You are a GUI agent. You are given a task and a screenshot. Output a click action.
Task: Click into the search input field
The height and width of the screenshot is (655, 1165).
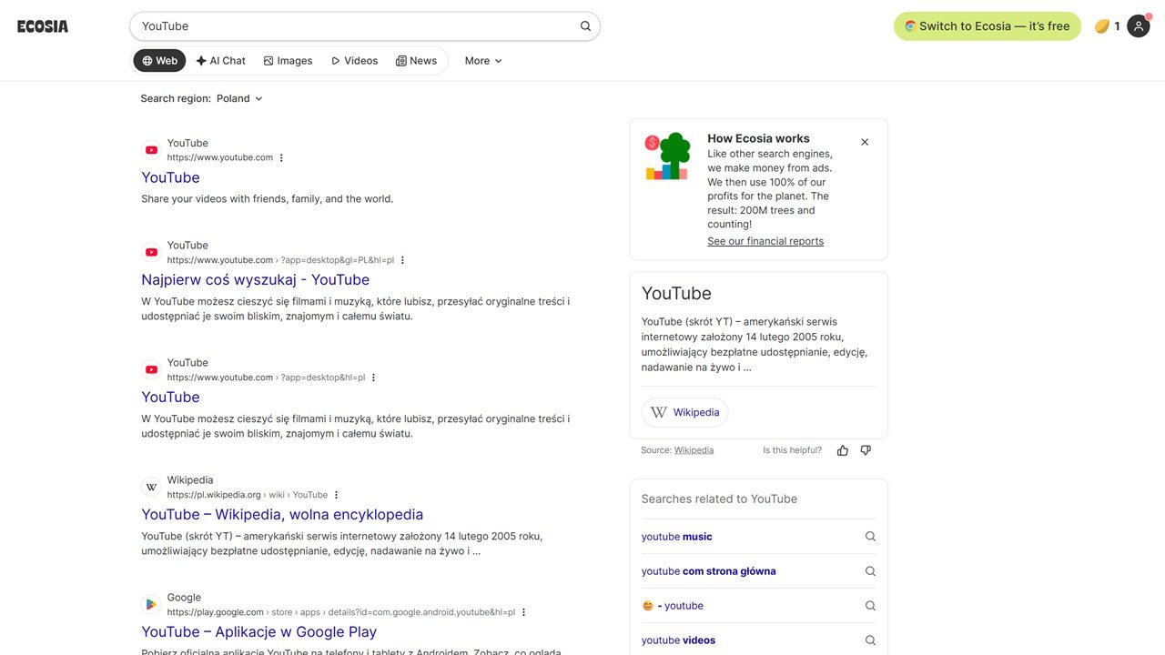pos(355,26)
